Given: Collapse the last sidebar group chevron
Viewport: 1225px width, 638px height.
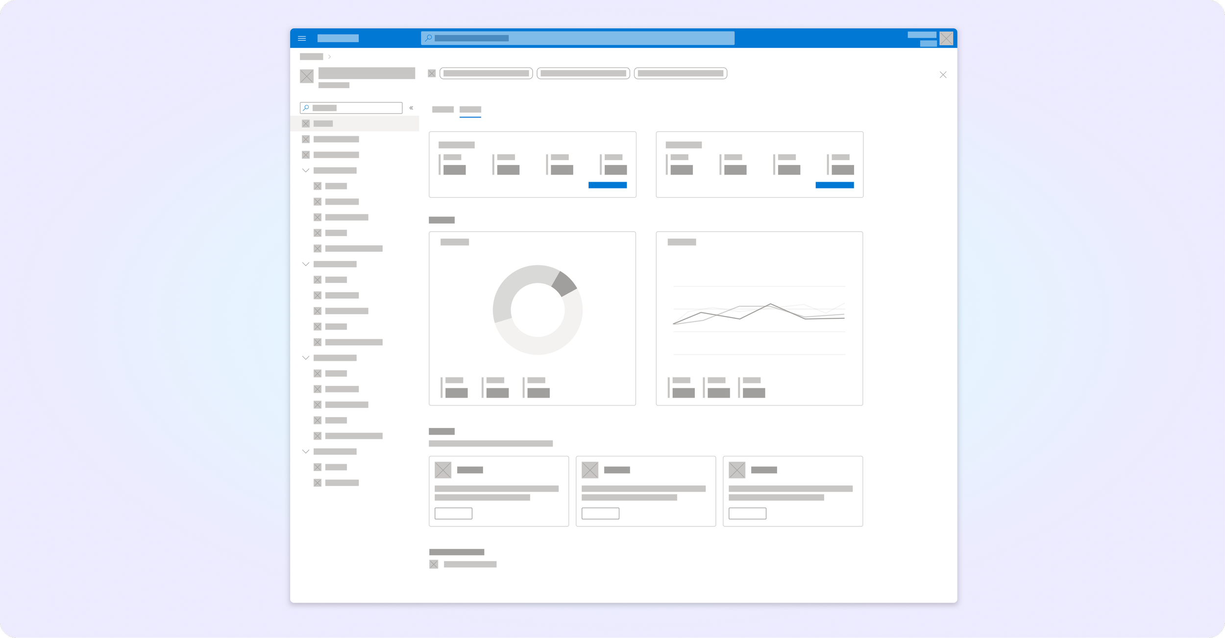Looking at the screenshot, I should 306,451.
